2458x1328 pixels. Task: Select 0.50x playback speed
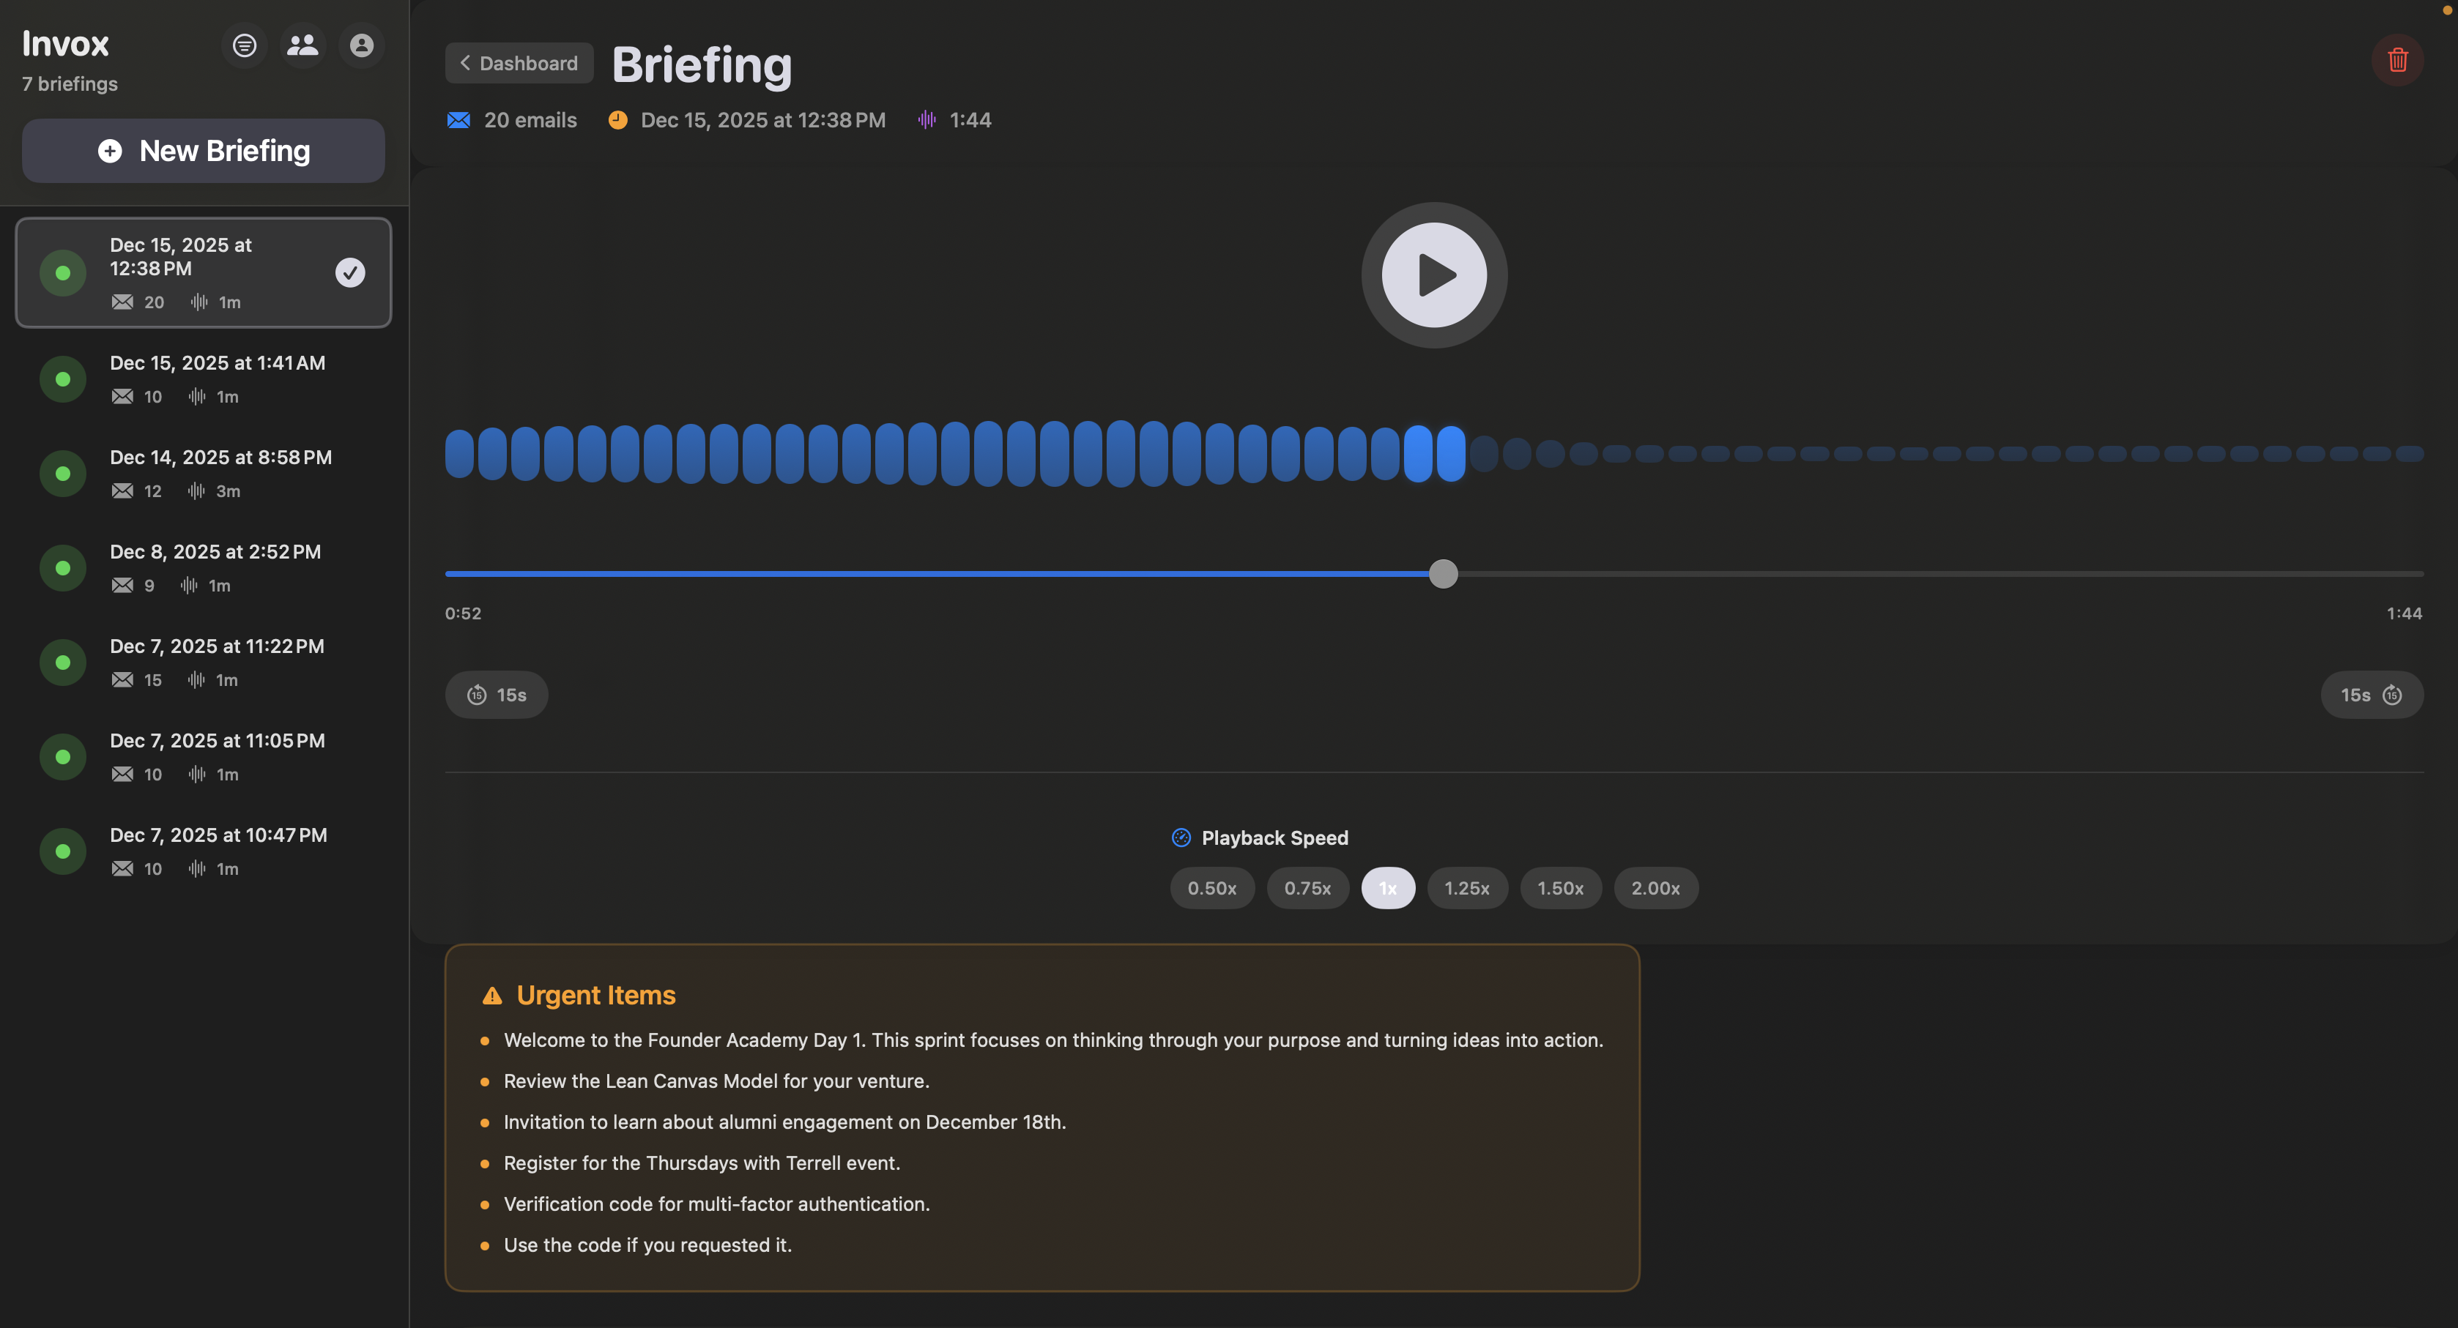(1212, 888)
